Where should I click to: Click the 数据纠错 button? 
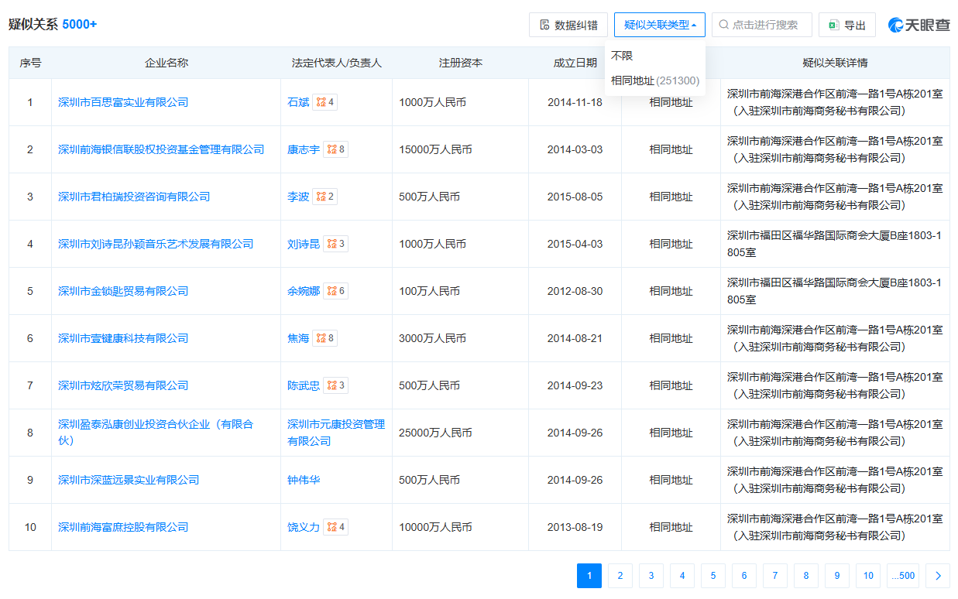pyautogui.click(x=568, y=25)
